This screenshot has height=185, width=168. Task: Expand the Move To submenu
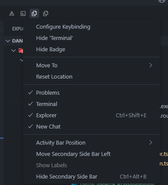point(91,66)
